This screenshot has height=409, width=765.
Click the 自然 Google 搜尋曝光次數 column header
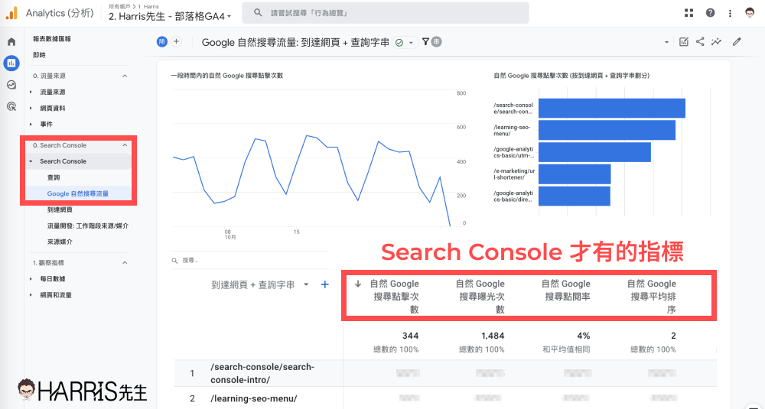click(480, 297)
